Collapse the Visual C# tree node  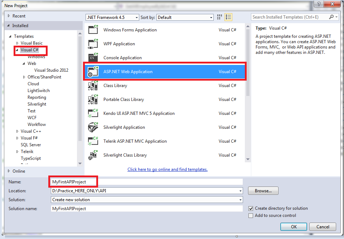[x=17, y=50]
